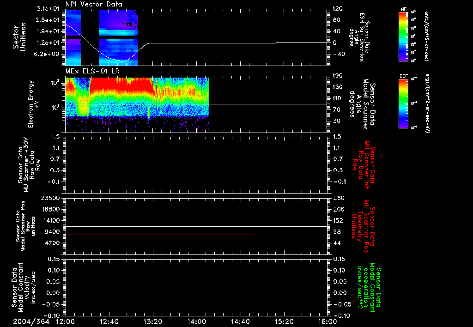Click the 16:00 time axis label
Screen dimensions: 473x327
327,321
